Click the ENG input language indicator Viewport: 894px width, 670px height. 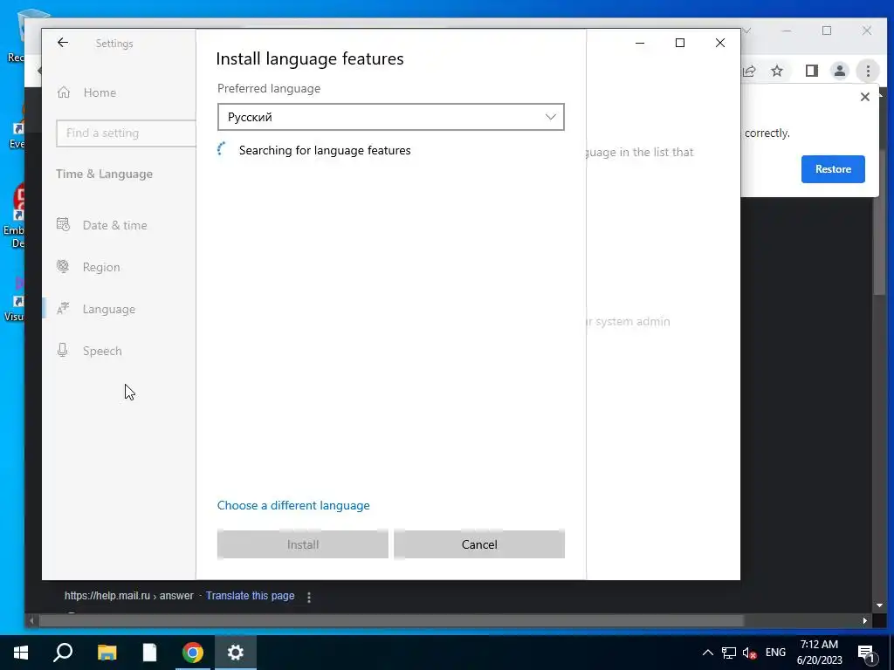coord(775,653)
